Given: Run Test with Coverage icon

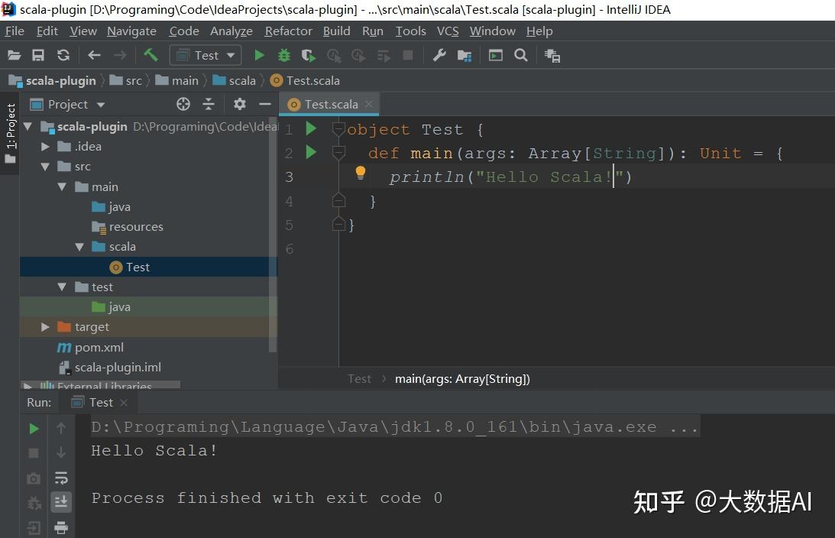Looking at the screenshot, I should tap(307, 55).
